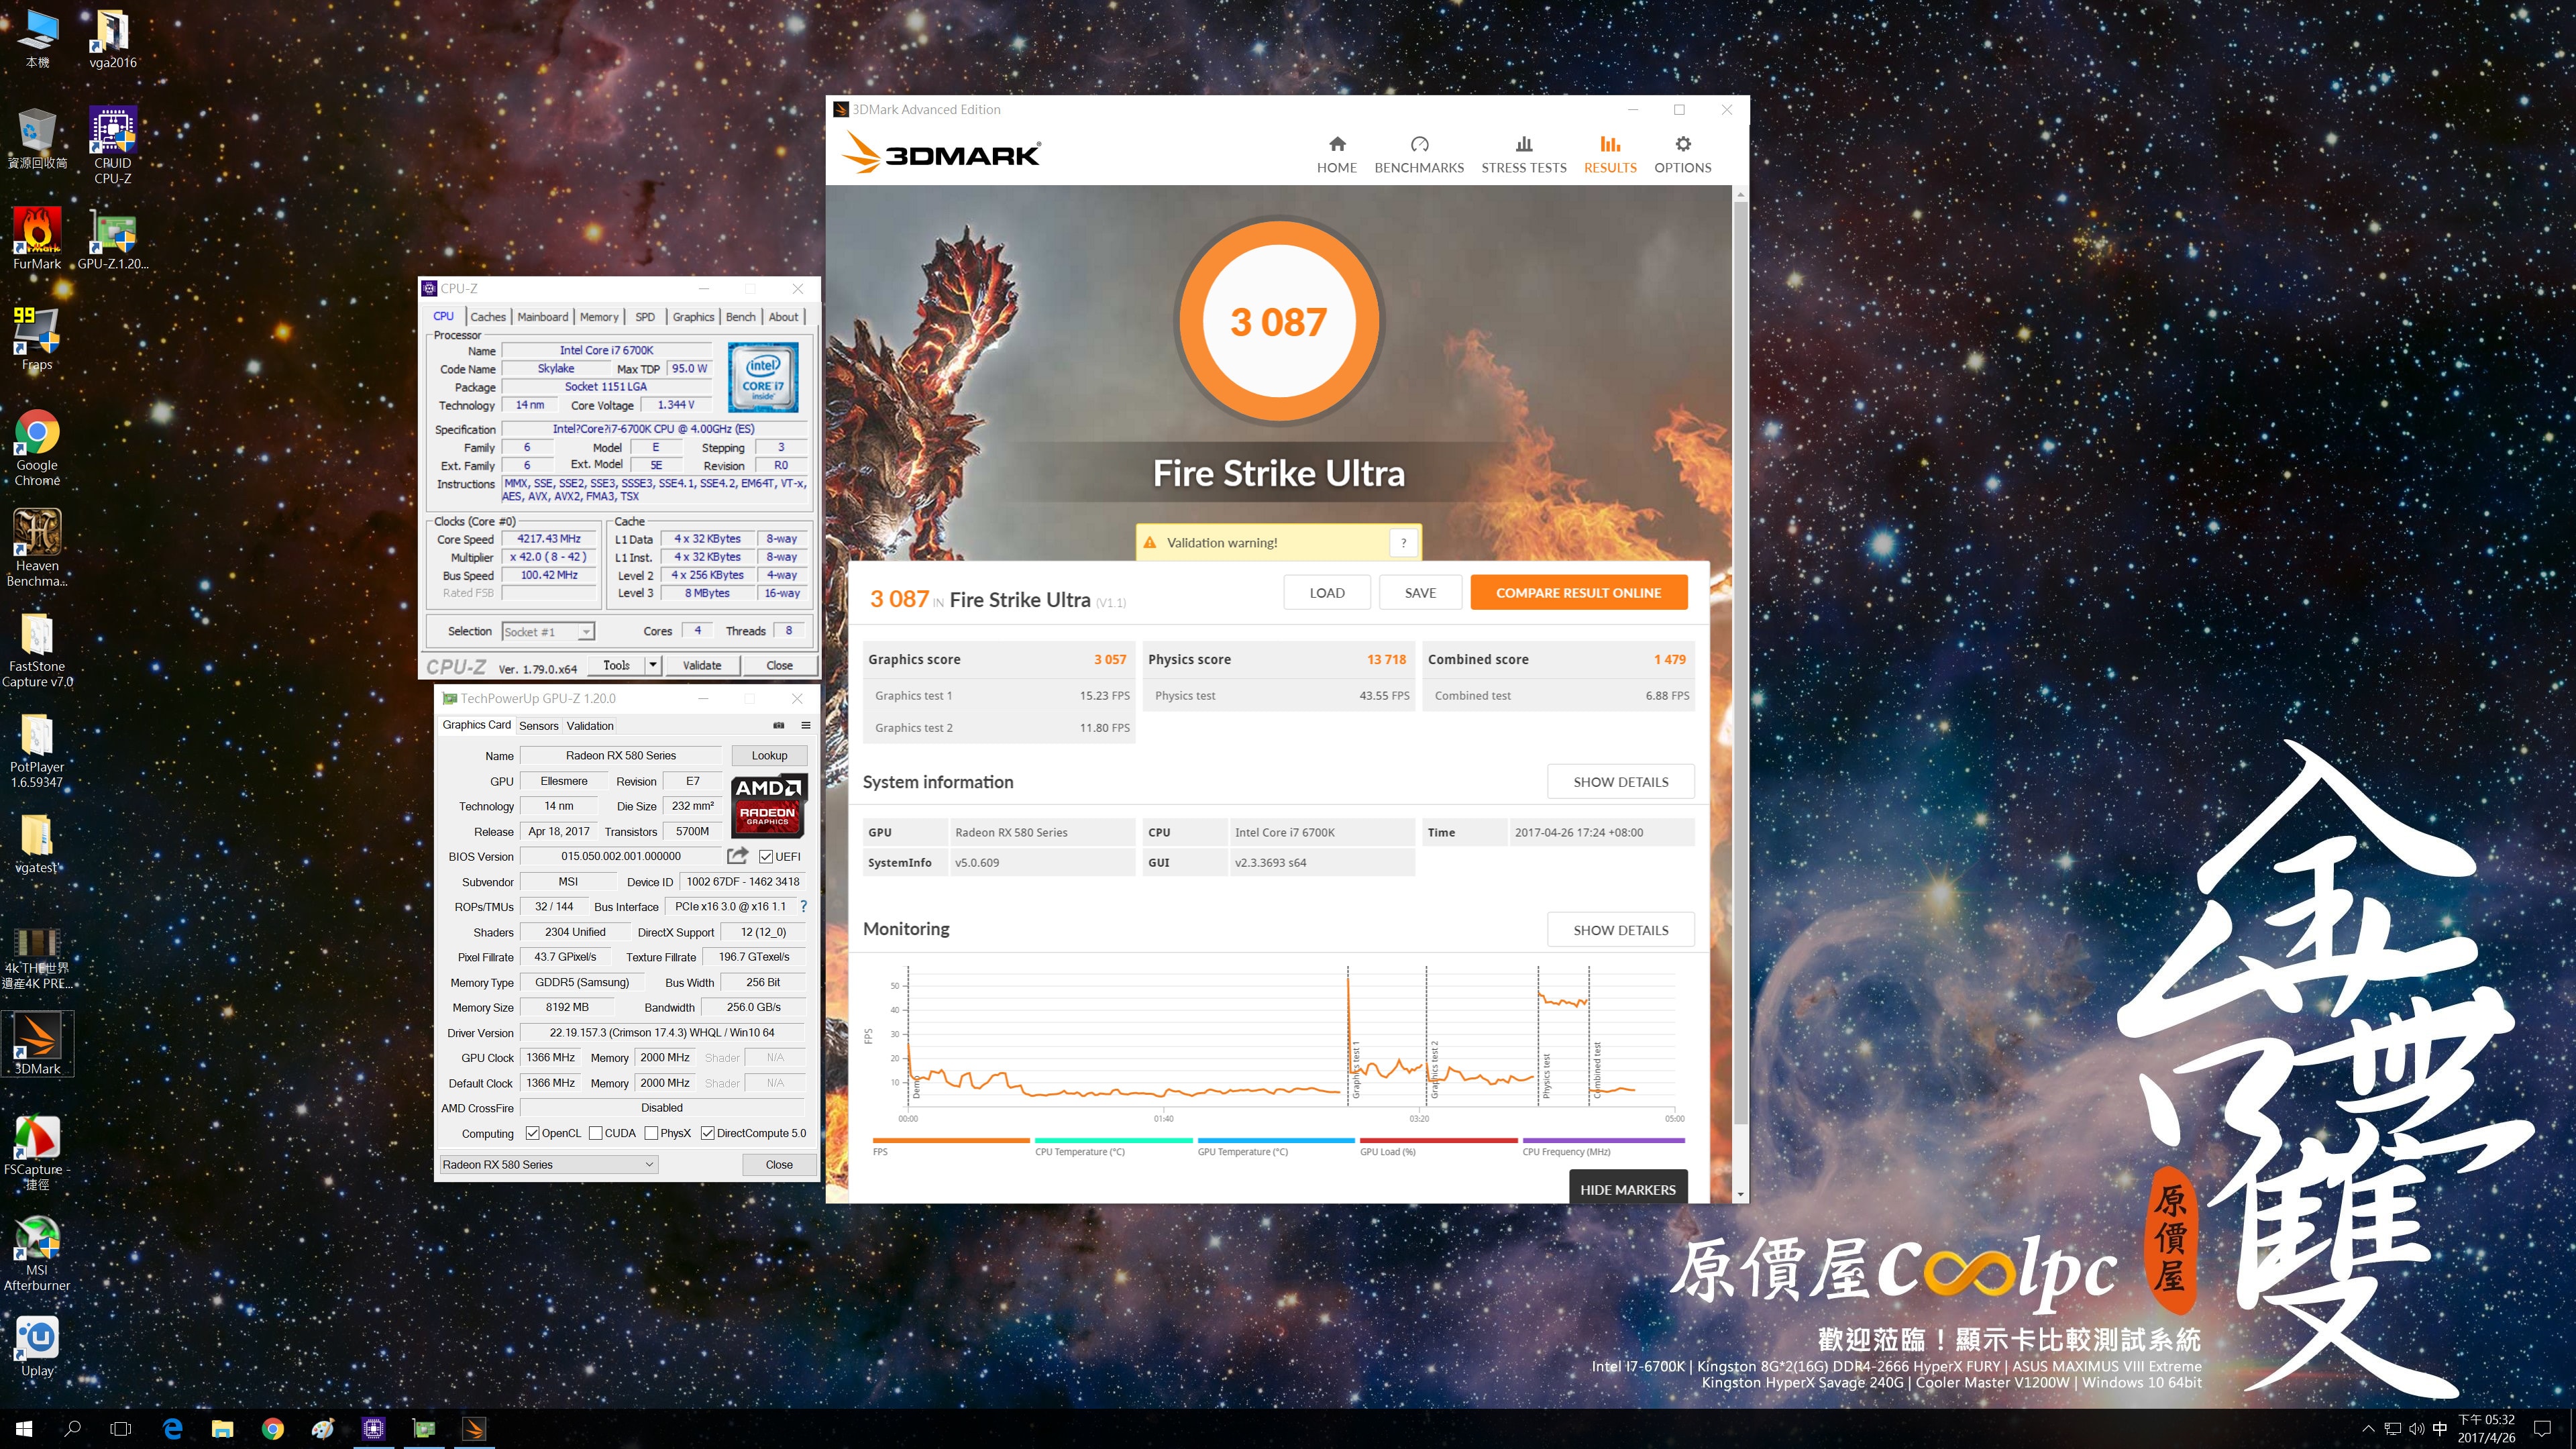Open the FurMark desktop icon
The image size is (2576, 1449).
37,238
